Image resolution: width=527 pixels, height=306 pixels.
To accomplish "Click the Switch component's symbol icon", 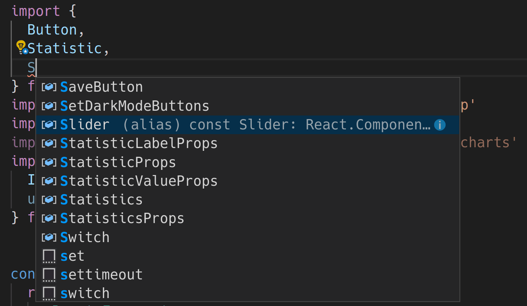I will point(48,237).
